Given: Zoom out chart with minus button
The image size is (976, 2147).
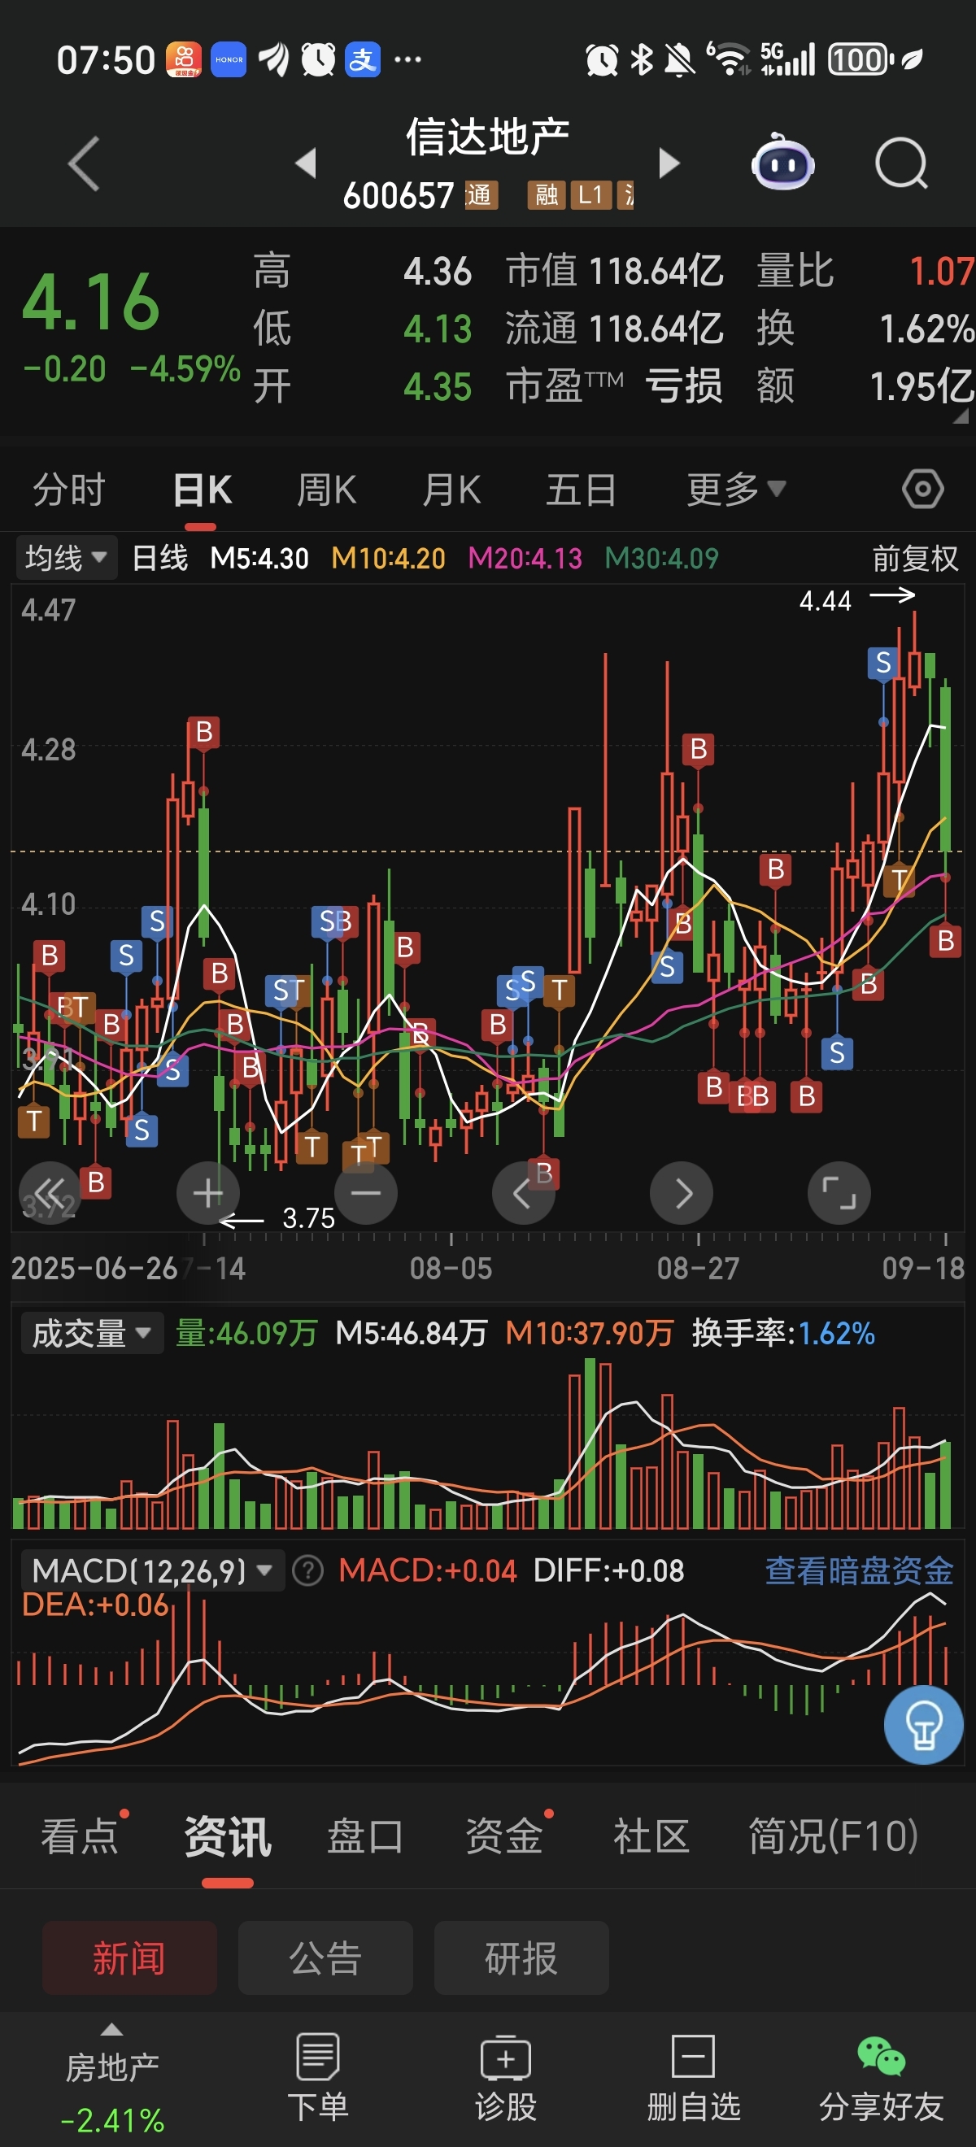Looking at the screenshot, I should click(366, 1193).
